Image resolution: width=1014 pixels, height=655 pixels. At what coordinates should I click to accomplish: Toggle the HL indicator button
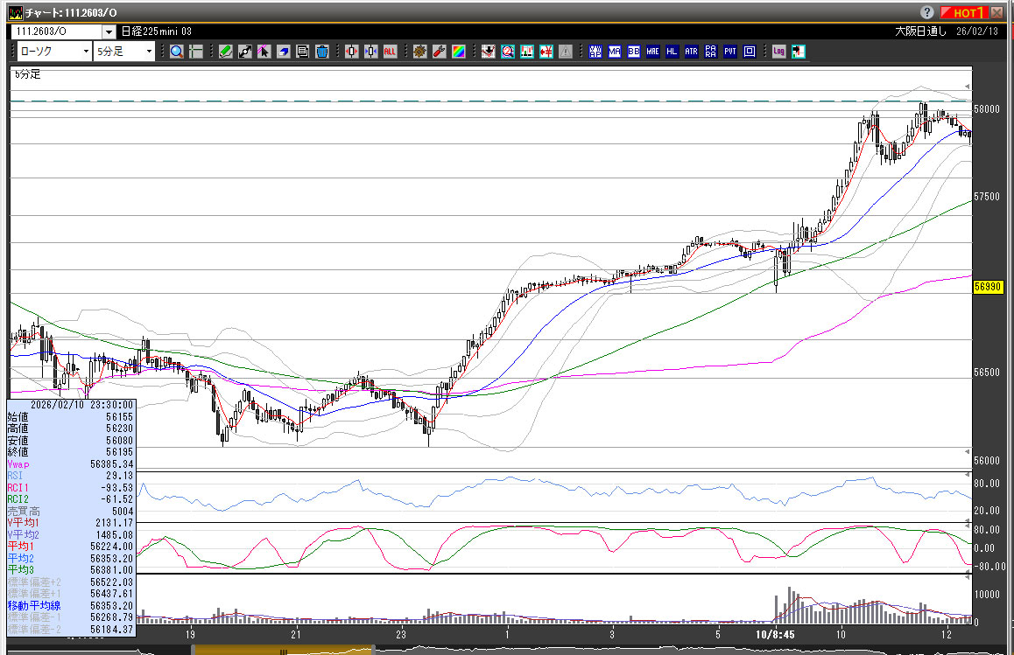tap(672, 52)
